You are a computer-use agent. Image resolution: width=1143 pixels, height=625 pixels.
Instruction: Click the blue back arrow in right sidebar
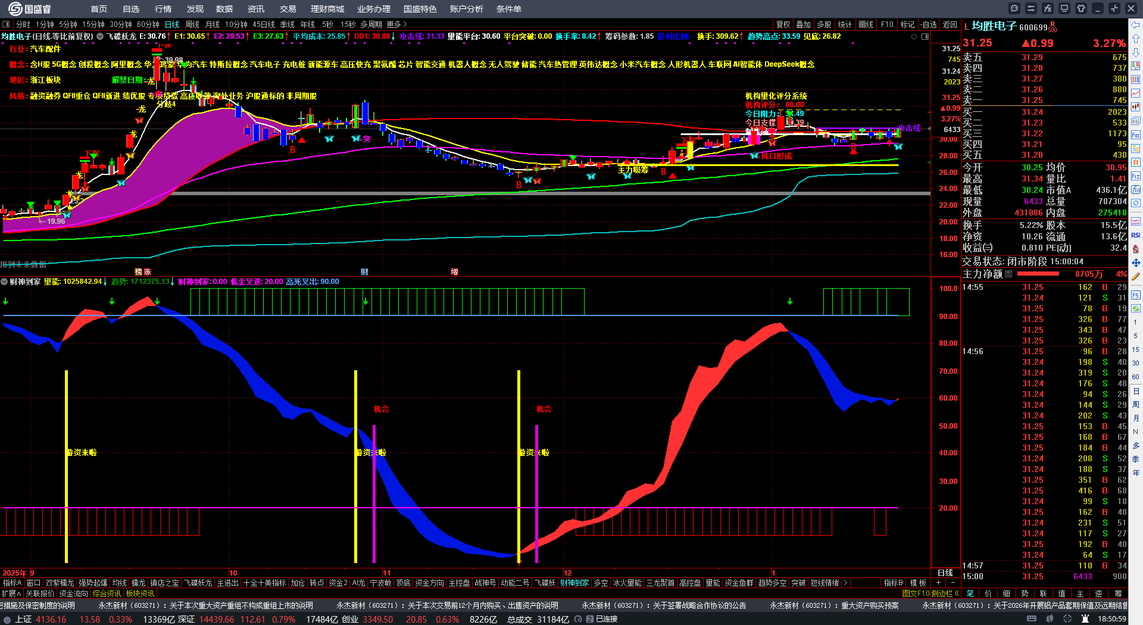[x=1136, y=24]
